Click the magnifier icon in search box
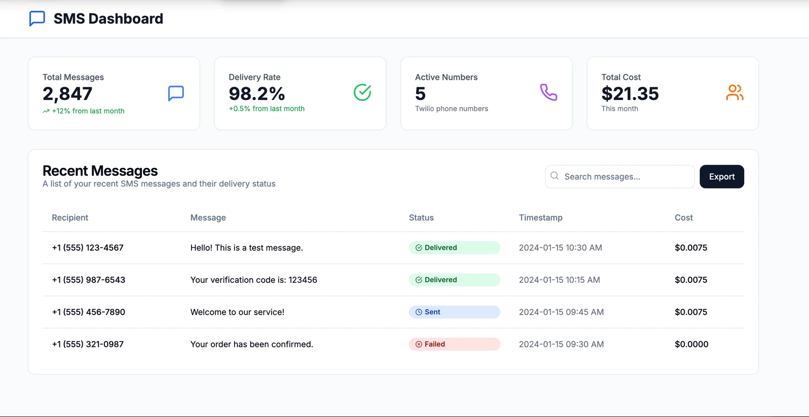 click(x=555, y=176)
